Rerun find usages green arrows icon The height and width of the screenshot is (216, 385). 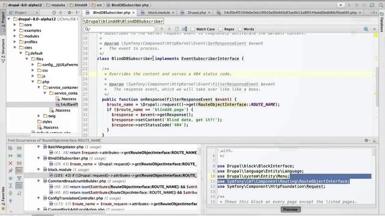[x=10, y=156]
